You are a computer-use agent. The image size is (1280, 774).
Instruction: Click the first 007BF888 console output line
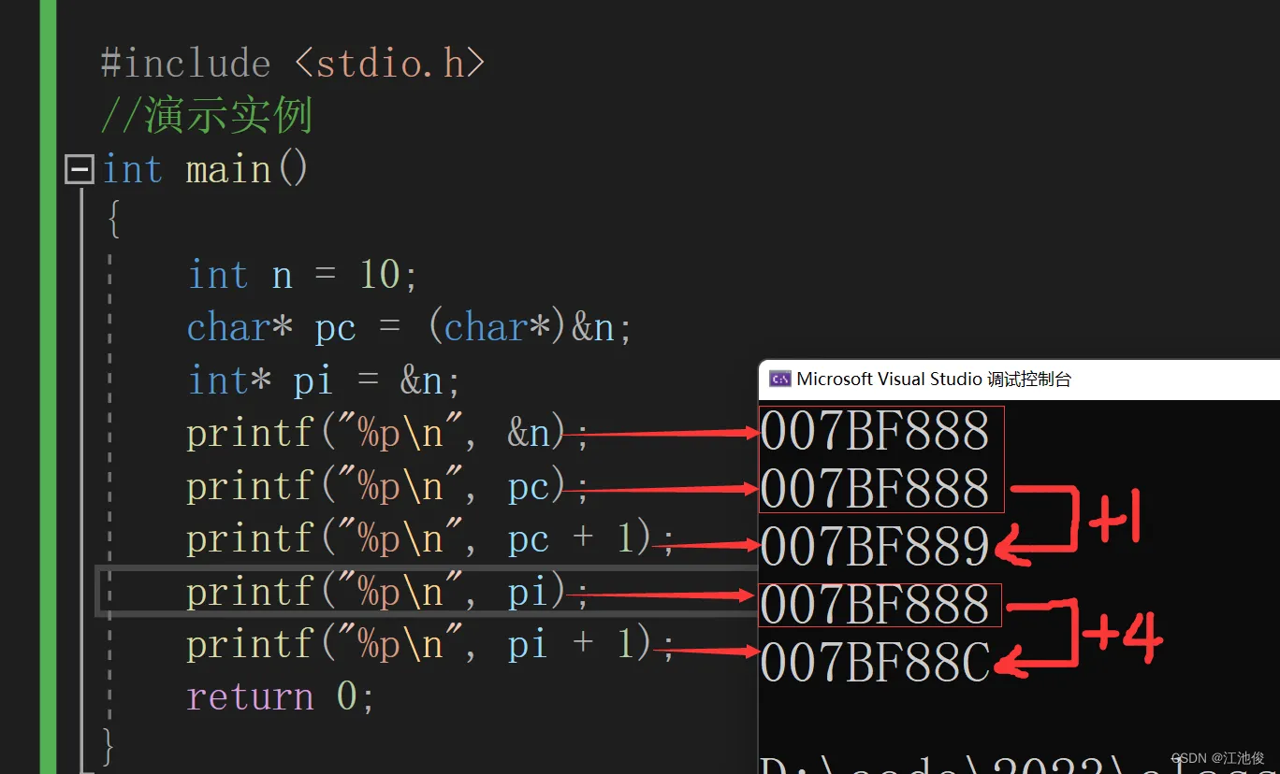[875, 431]
